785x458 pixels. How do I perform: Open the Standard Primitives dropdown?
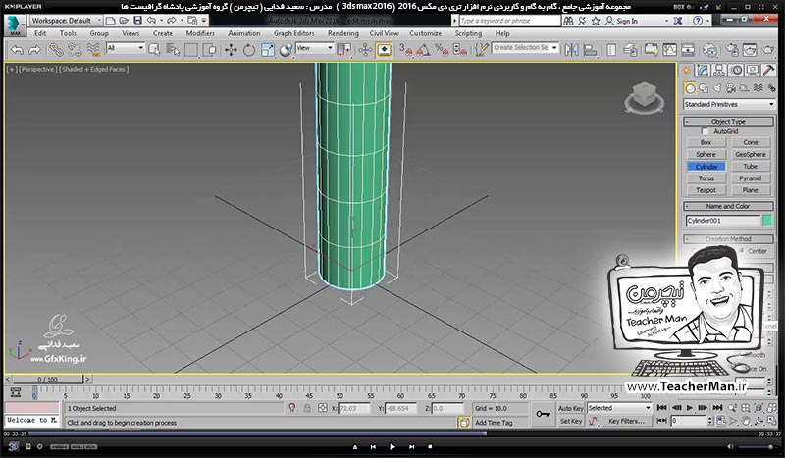point(729,104)
